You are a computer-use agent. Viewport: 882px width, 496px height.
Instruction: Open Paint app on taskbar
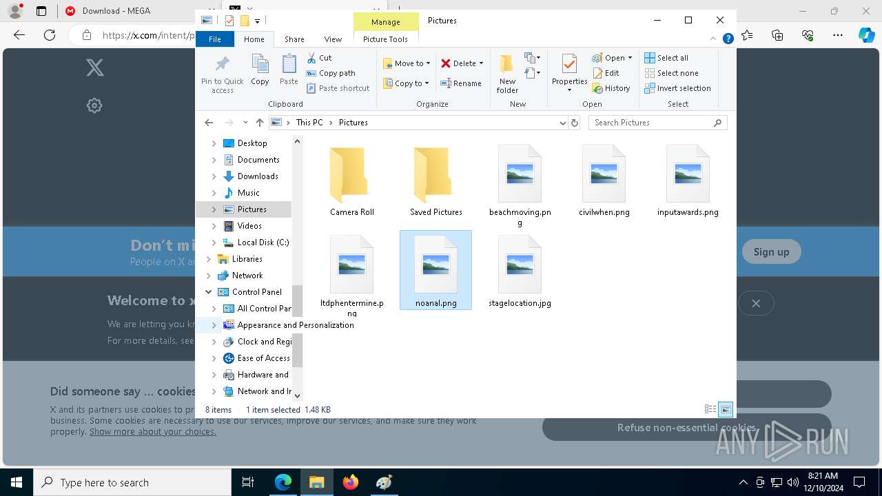click(384, 482)
